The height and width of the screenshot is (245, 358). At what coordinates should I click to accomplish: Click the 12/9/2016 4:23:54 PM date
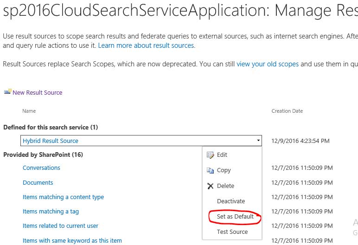pyautogui.click(x=300, y=141)
